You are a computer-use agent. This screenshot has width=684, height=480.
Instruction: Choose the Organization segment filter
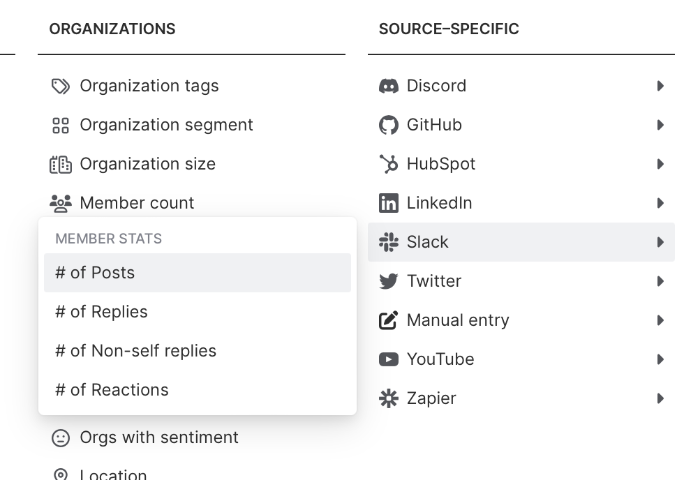[166, 125]
